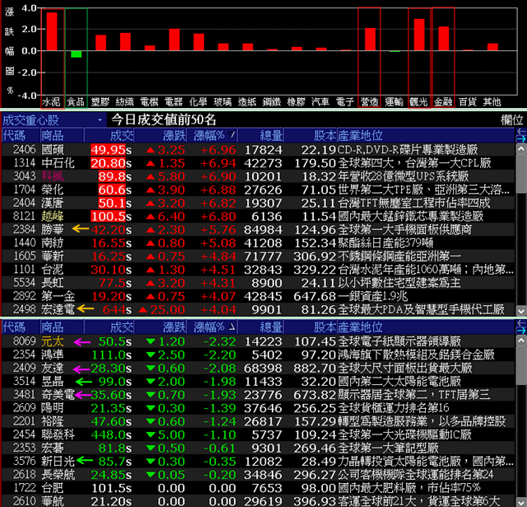Select the 營造 sector bar in chart
527x507 pixels.
pos(370,40)
